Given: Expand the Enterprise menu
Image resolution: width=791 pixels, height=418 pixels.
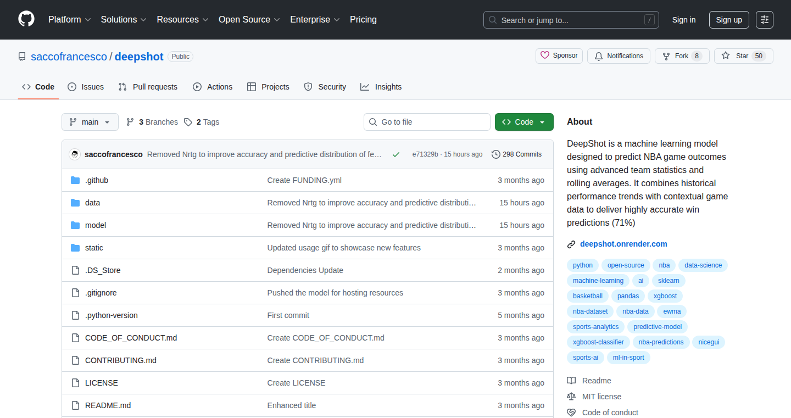Looking at the screenshot, I should pyautogui.click(x=315, y=20).
